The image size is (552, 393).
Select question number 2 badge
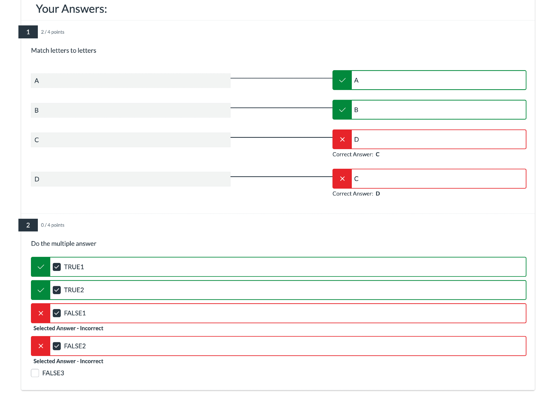coord(28,225)
